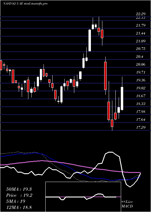Click the 21.44 price level label

[141, 33]
